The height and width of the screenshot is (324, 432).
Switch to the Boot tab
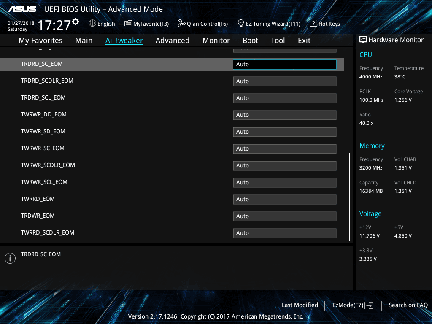coord(251,40)
